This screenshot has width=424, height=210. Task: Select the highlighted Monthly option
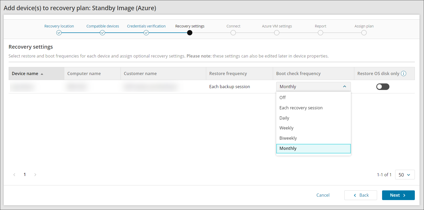point(313,149)
